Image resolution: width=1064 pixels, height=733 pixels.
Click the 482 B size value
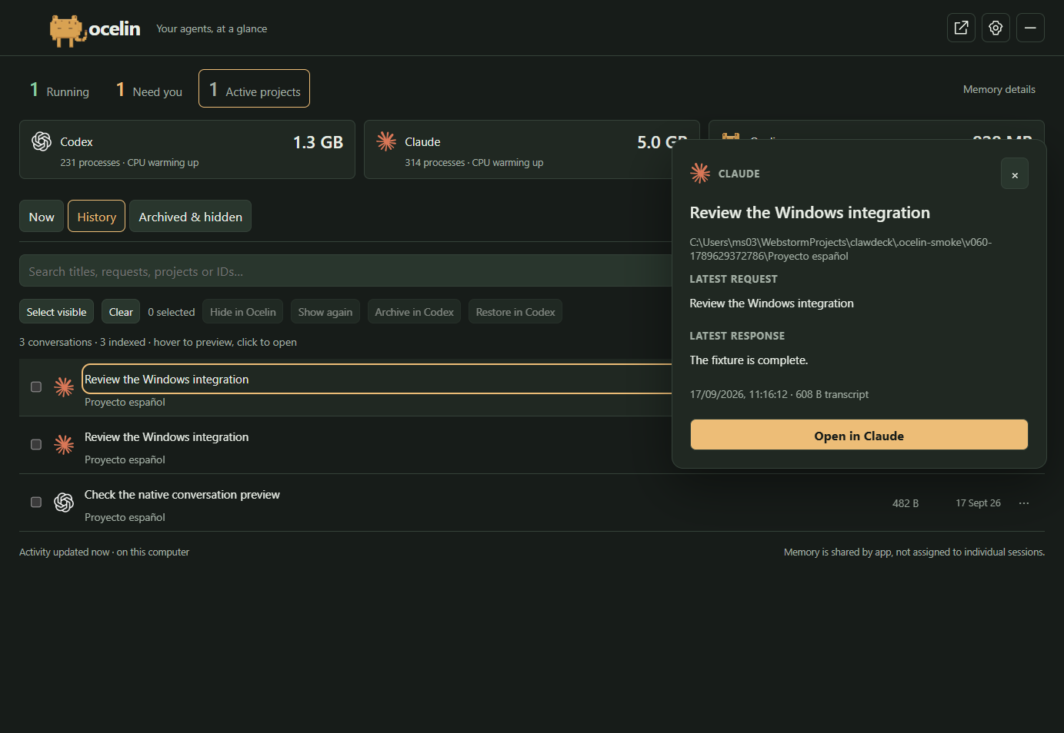(906, 503)
